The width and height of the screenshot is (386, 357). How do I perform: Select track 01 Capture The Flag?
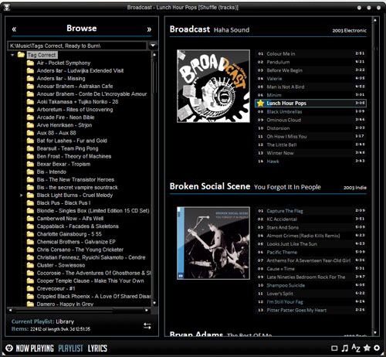310,211
